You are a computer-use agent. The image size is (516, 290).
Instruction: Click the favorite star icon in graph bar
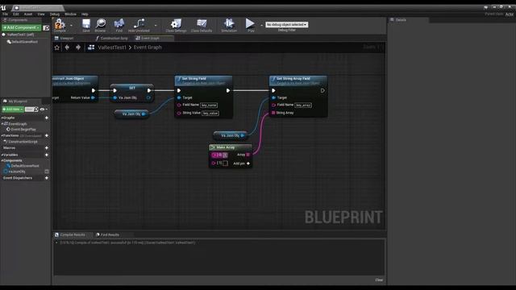[57, 48]
